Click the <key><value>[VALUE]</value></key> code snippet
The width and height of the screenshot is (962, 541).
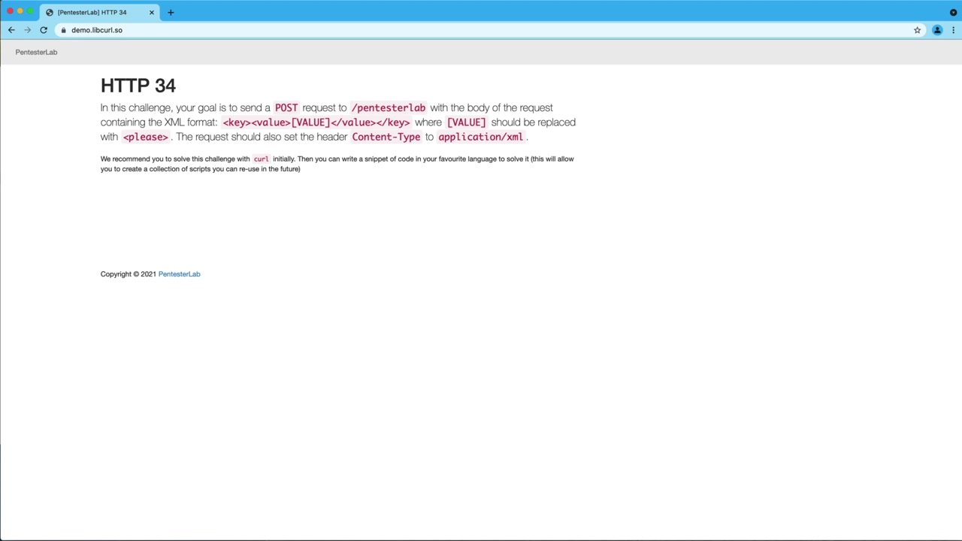[x=316, y=122]
